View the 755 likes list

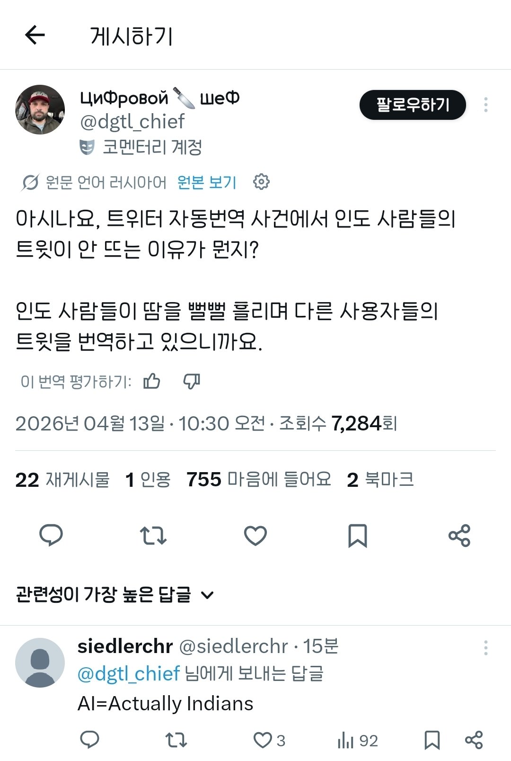point(258,480)
